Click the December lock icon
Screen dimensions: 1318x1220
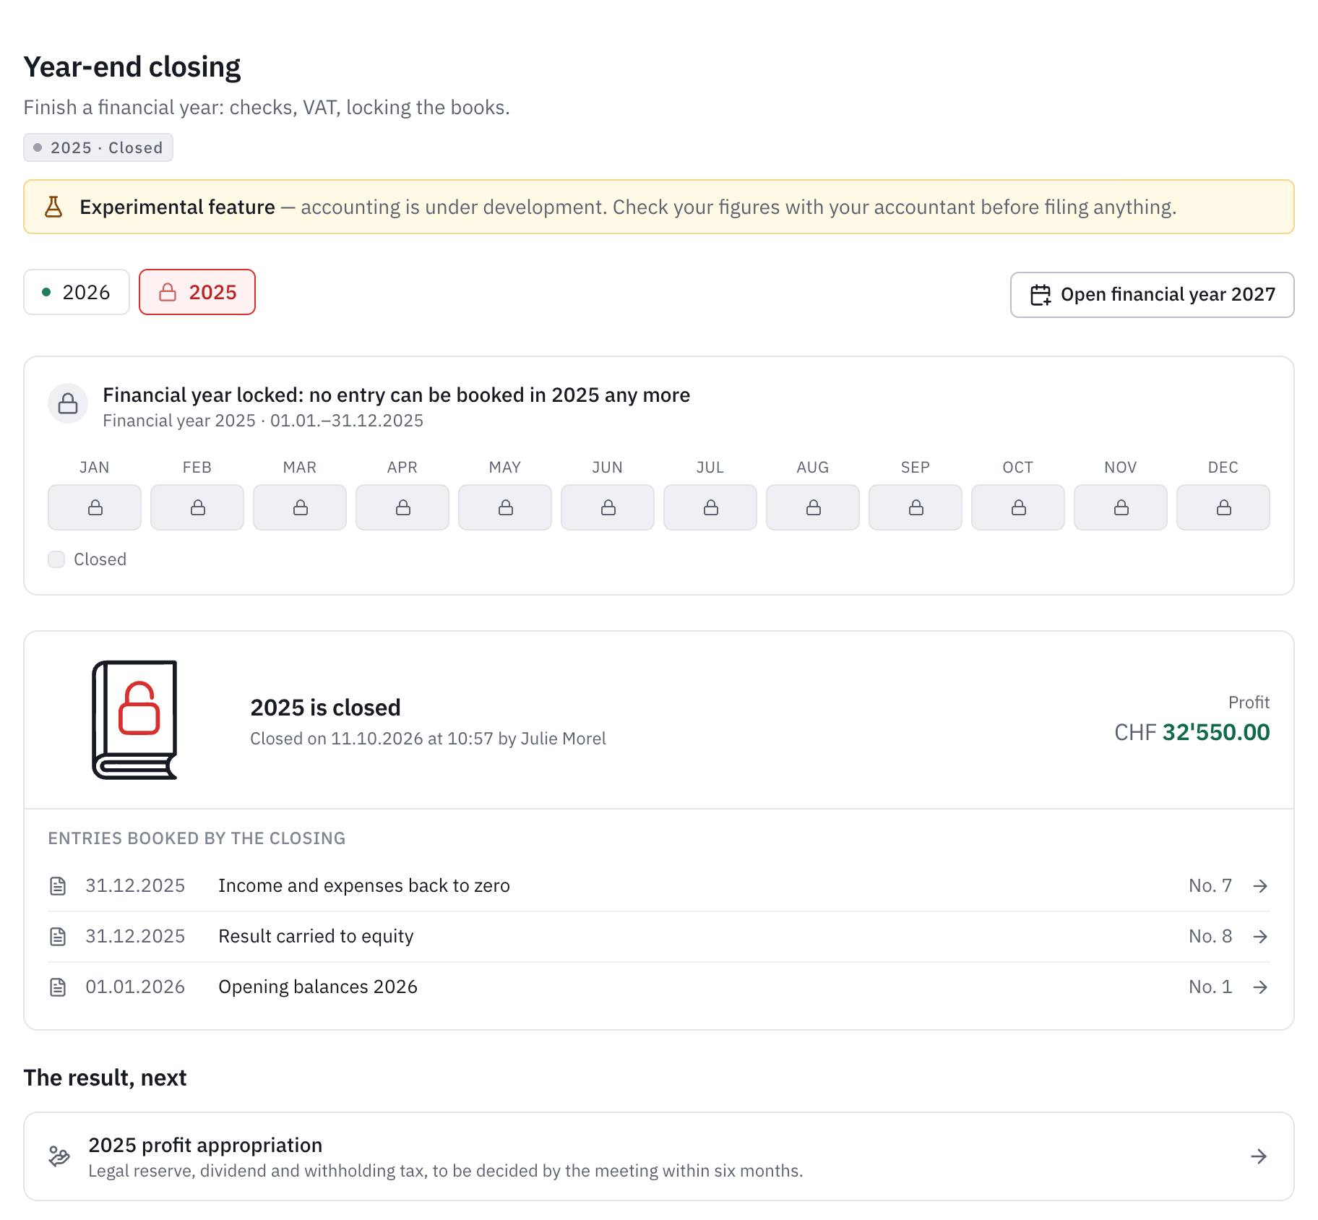[1223, 507]
